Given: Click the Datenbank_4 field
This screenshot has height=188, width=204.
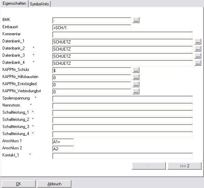Looking at the screenshot, I should click(122, 63).
